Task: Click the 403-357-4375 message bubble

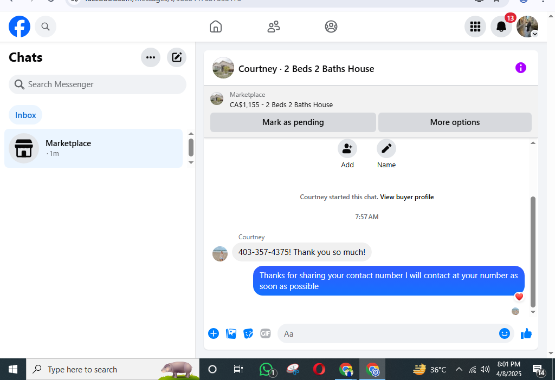Action: tap(302, 252)
